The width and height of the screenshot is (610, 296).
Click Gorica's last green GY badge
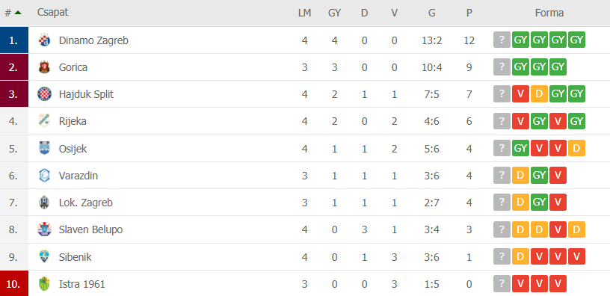558,67
